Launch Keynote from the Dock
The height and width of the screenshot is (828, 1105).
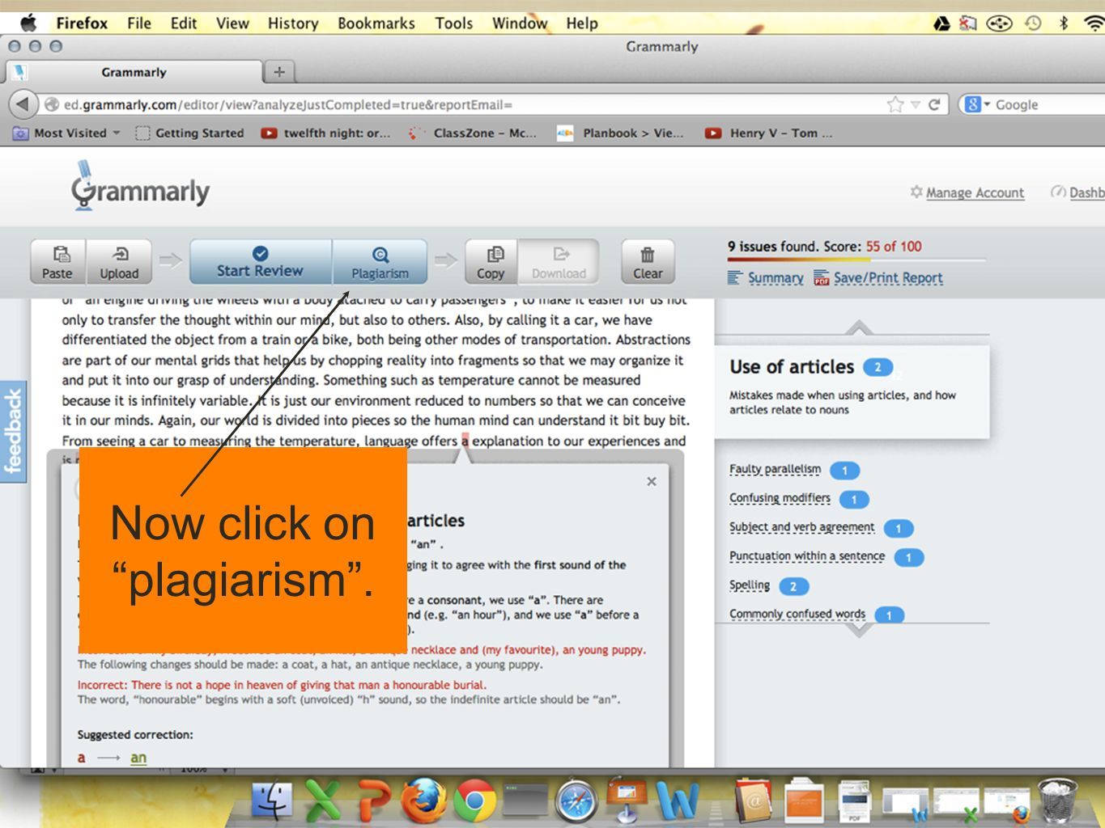click(627, 799)
